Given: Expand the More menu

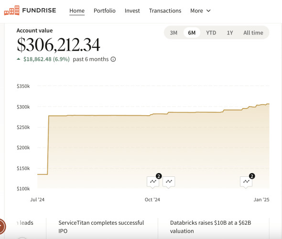Looking at the screenshot, I should click(x=200, y=11).
